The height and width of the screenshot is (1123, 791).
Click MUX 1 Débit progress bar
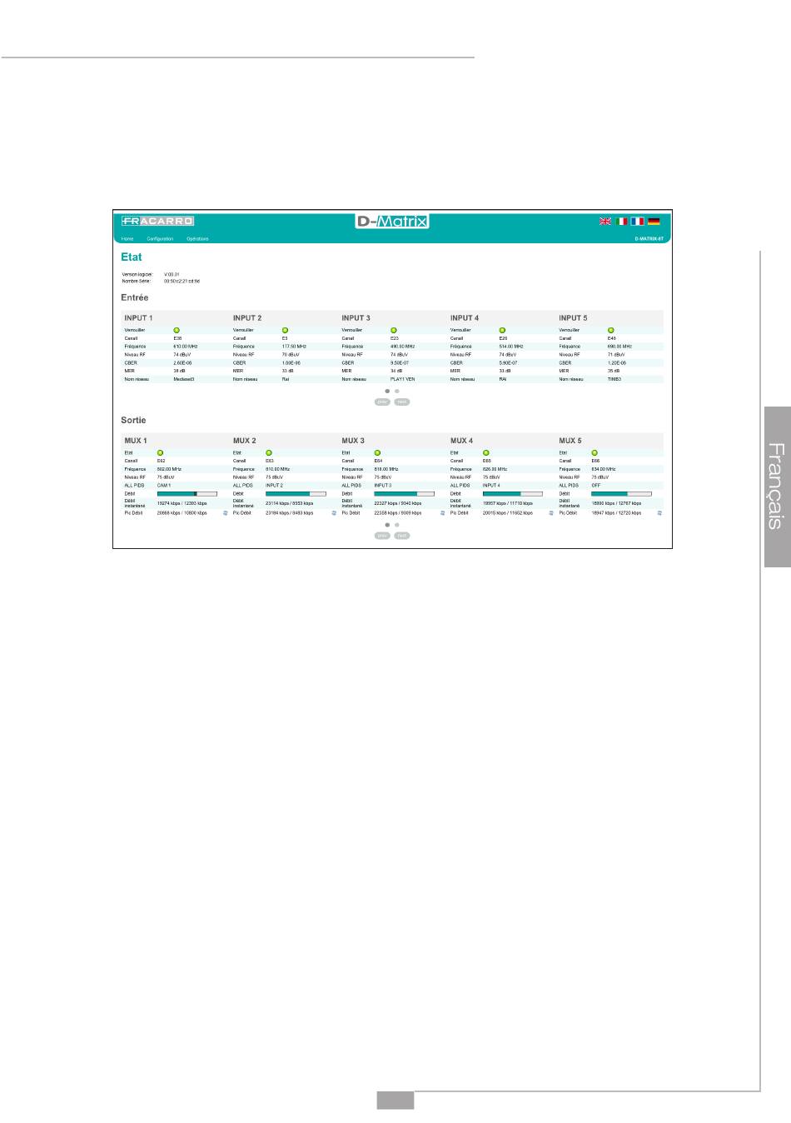tap(187, 494)
